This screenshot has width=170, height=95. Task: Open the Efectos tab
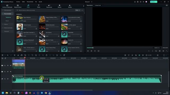[59, 6]
